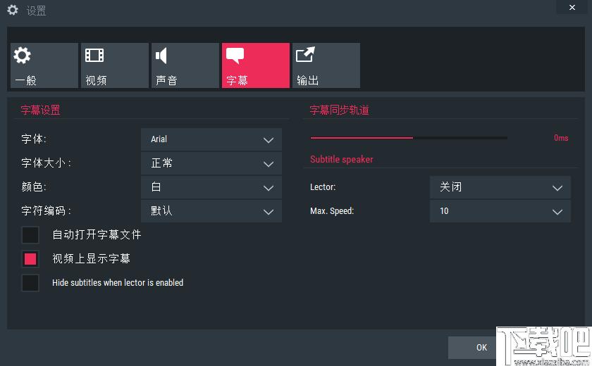The height and width of the screenshot is (366, 592).
Task: Toggle 视频上显示字幕 checkbox
Action: pyautogui.click(x=30, y=259)
